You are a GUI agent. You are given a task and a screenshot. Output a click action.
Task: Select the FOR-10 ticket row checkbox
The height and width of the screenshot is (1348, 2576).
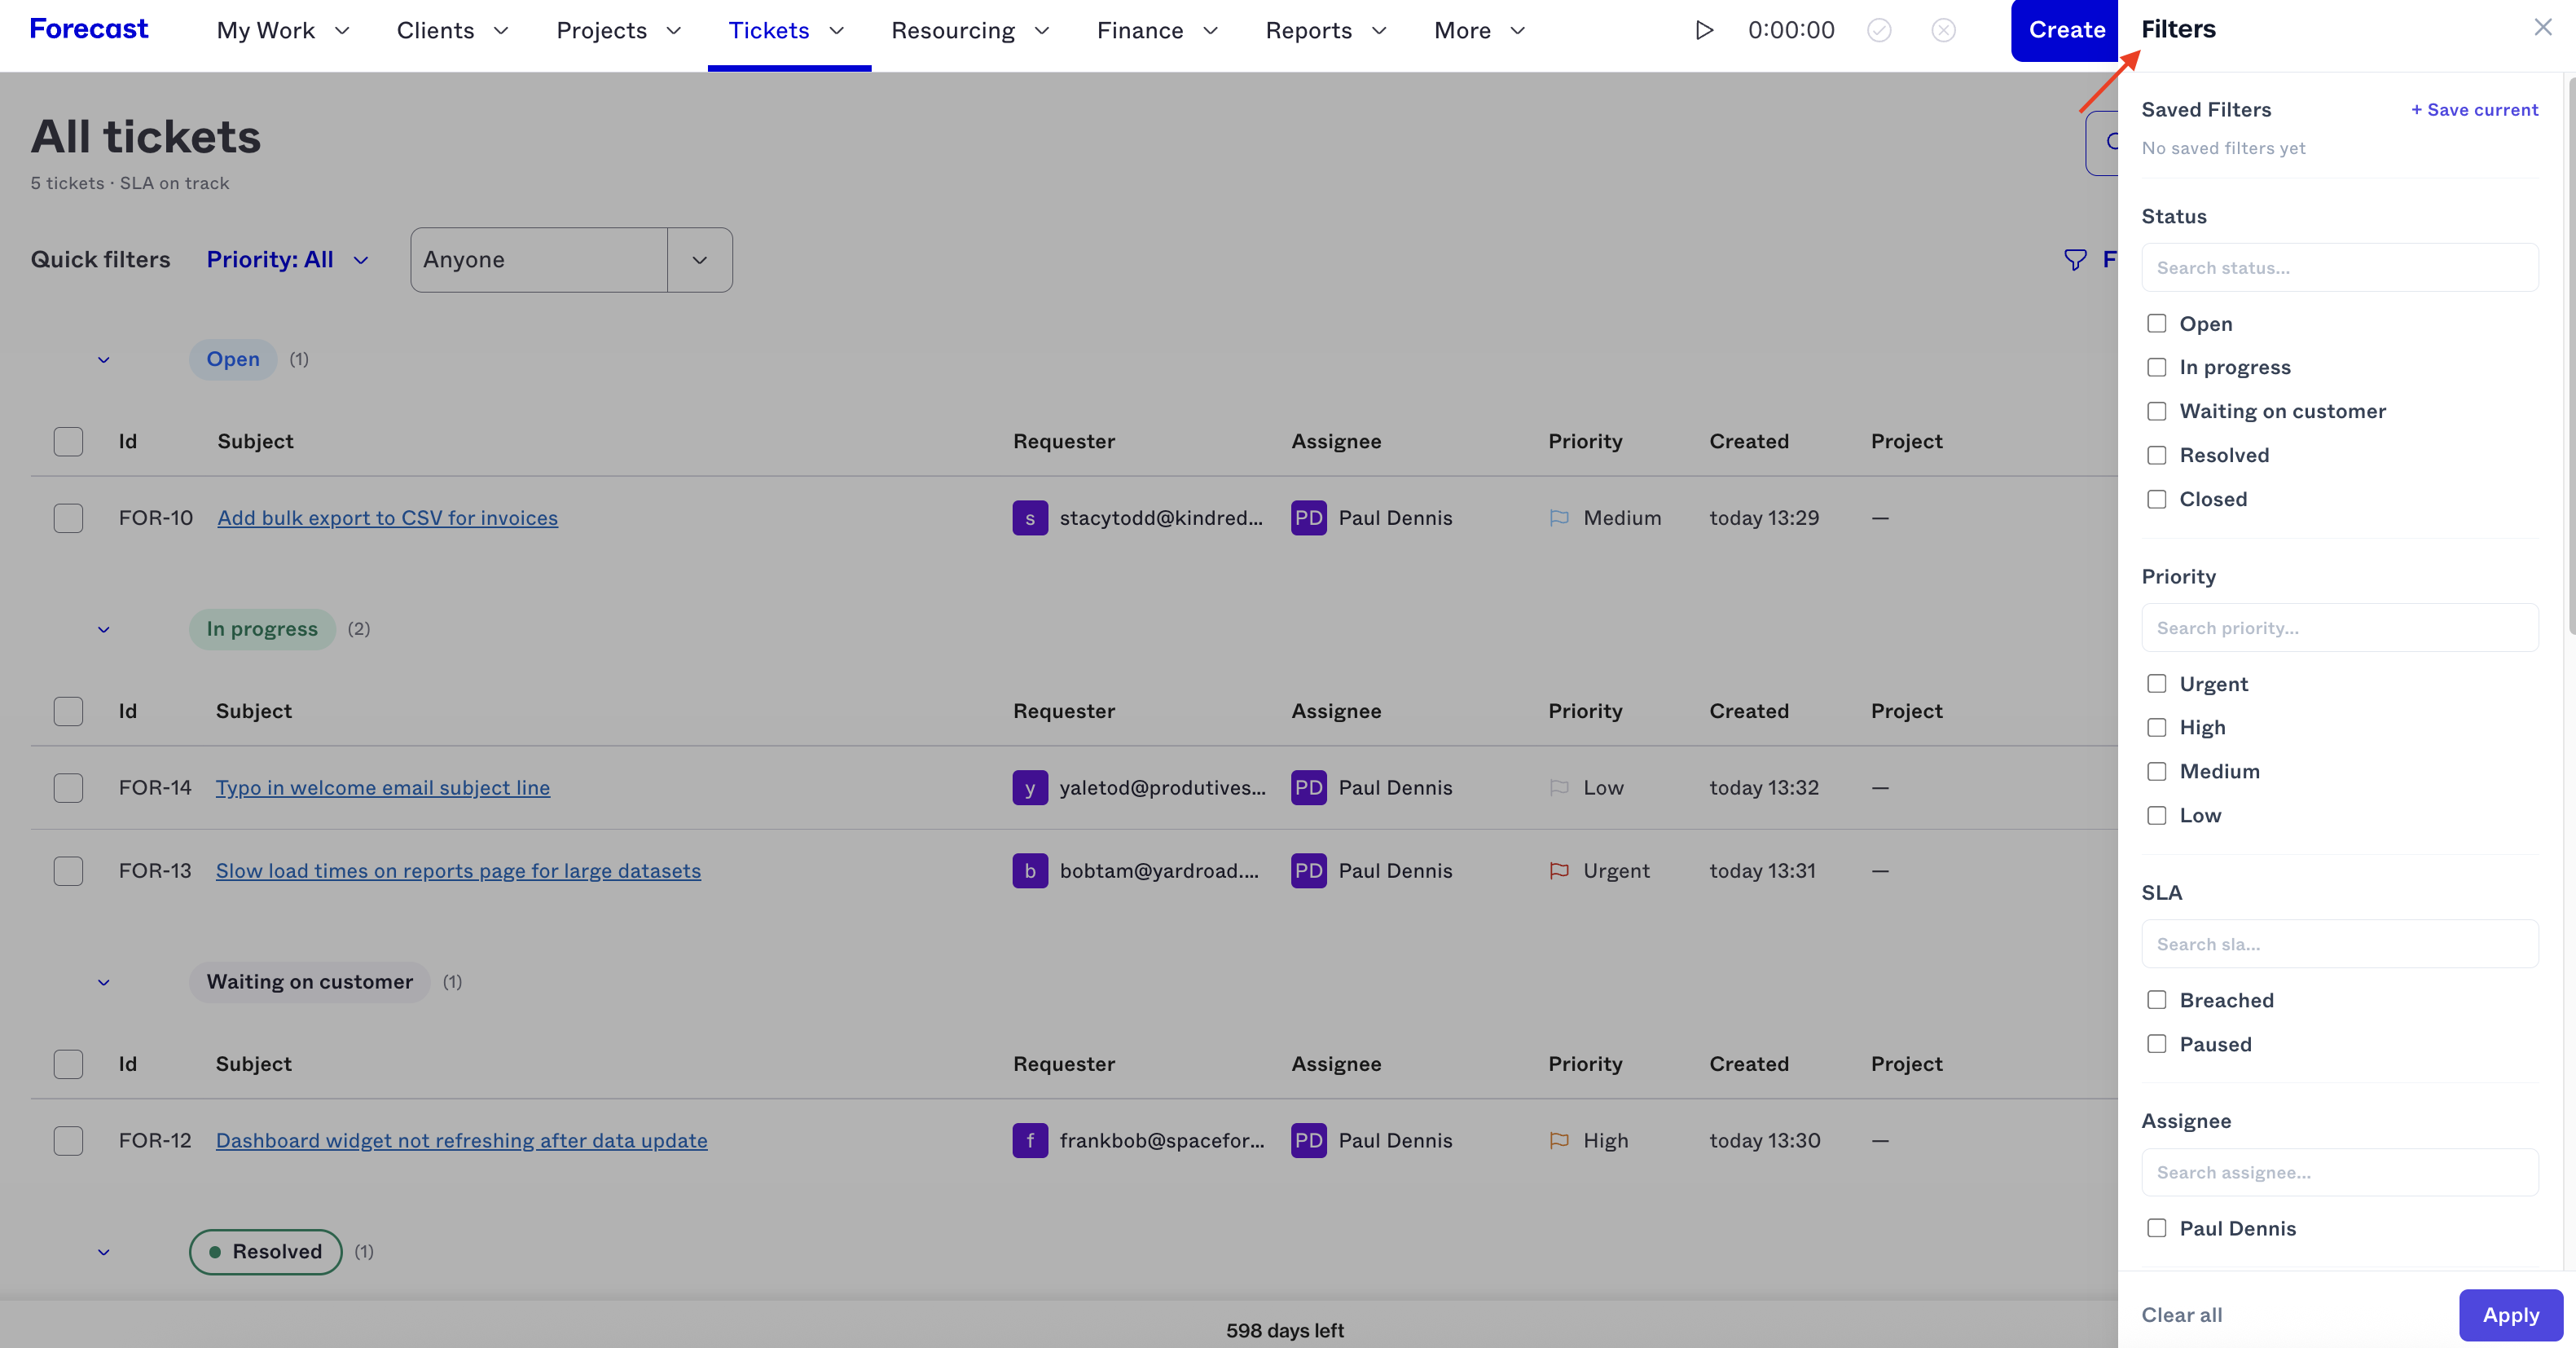coord(68,518)
